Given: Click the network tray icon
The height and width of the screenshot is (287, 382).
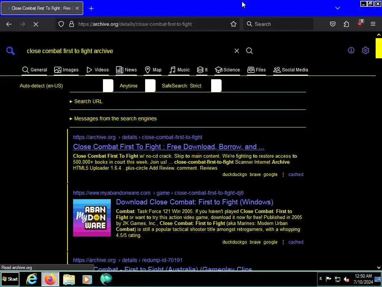Looking at the screenshot, I should click(x=337, y=279).
